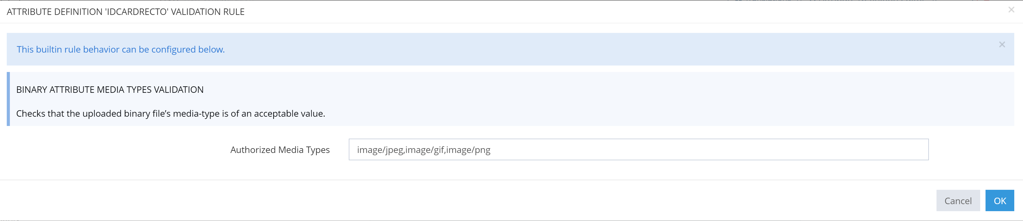Screen dimensions: 1023x221
Task: Click the blue accent bar beside the description
Action: point(8,99)
